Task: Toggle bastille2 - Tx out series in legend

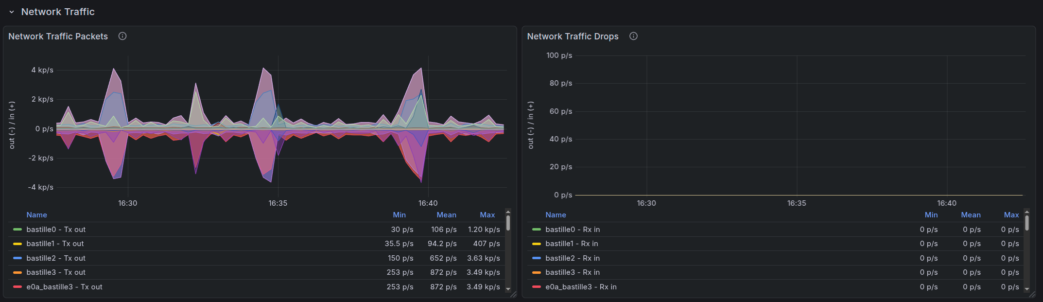Action: pyautogui.click(x=56, y=258)
